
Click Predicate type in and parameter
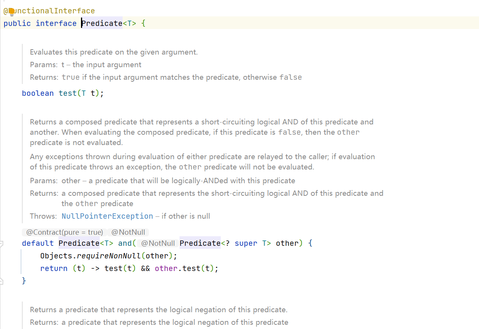[x=200, y=243]
